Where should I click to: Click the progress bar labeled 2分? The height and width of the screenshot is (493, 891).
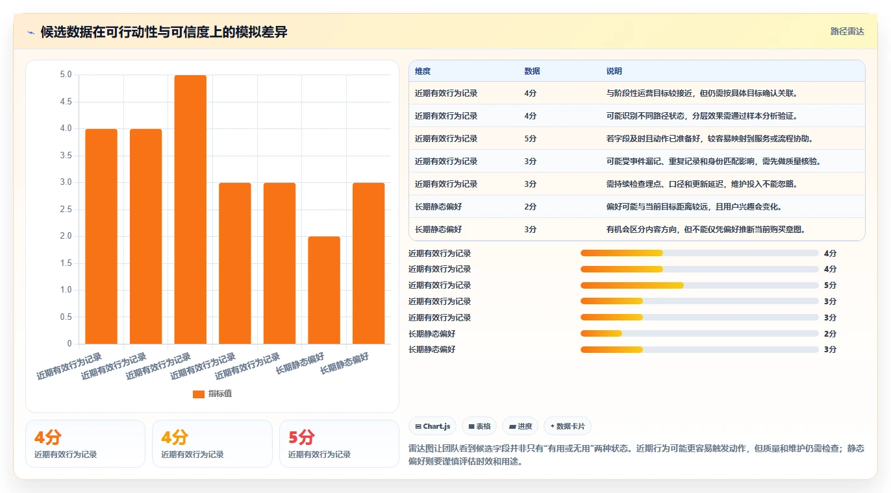[x=699, y=333]
